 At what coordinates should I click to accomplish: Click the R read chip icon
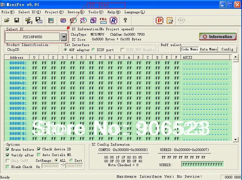pyautogui.click(x=113, y=20)
